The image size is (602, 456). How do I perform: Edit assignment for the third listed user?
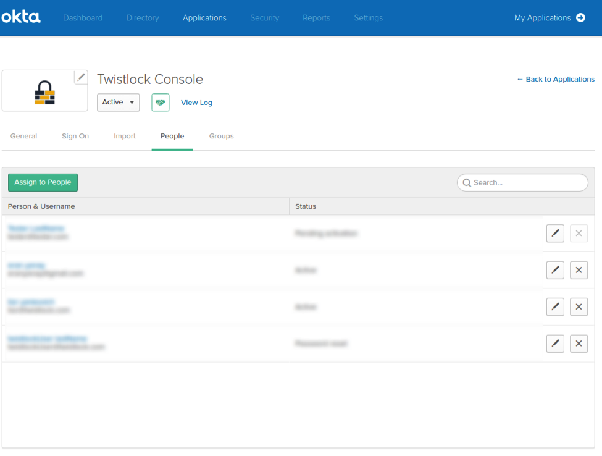555,306
